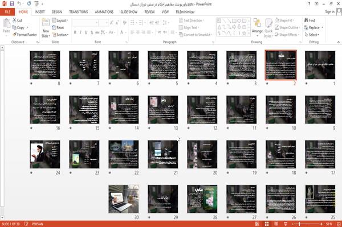Switch to Slide Sorter view in status bar
342x227 pixels.
267,224
